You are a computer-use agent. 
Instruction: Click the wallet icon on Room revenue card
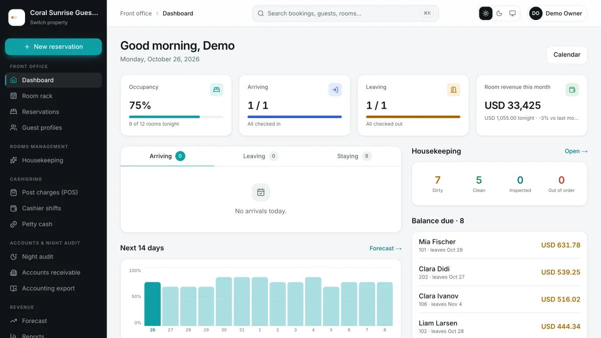(572, 90)
